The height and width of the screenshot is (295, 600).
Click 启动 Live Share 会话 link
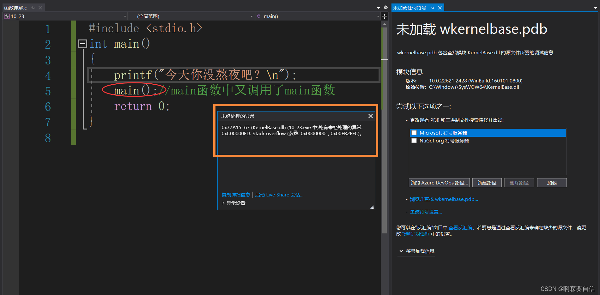279,195
